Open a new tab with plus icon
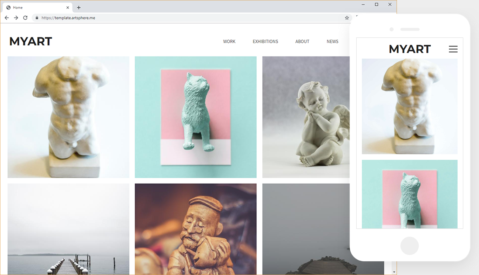This screenshot has width=479, height=275. coord(79,8)
